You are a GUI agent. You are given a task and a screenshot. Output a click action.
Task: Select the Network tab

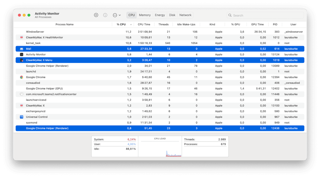185,15
